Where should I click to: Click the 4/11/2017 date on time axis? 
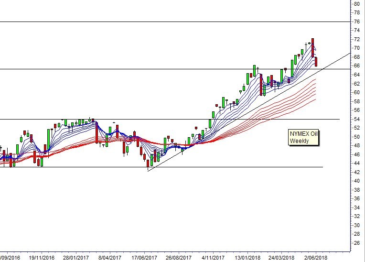tap(213, 258)
